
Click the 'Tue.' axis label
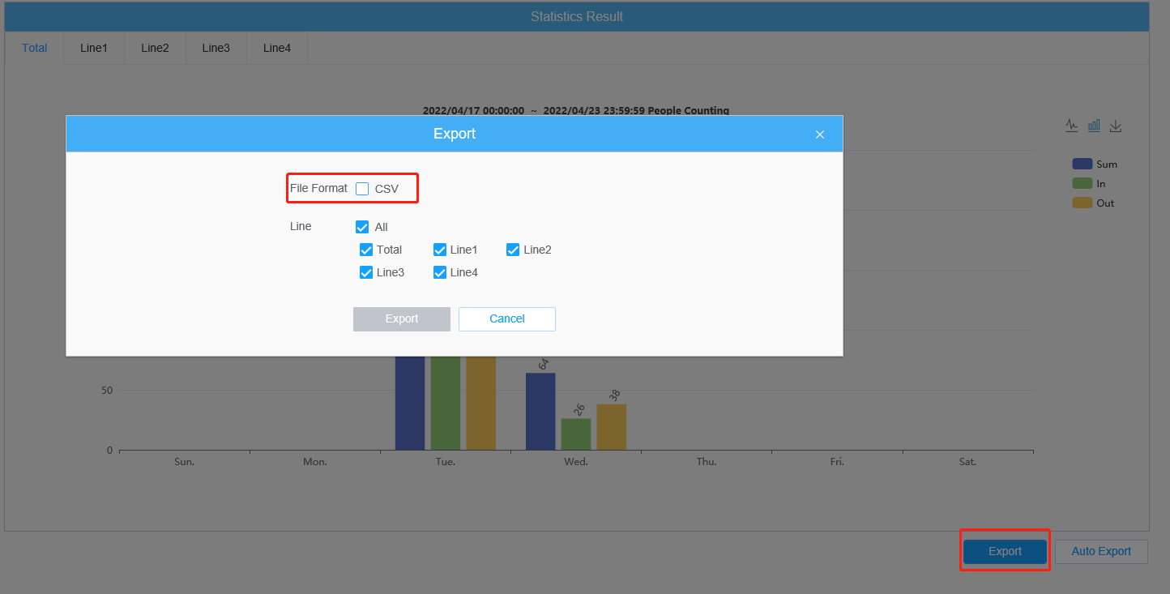coord(446,462)
